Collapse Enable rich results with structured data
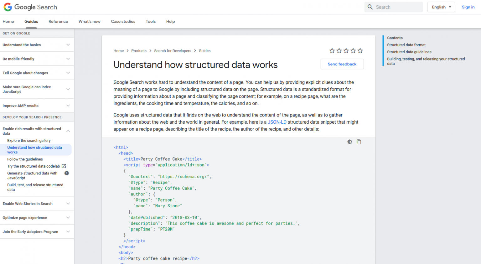 tap(68, 131)
